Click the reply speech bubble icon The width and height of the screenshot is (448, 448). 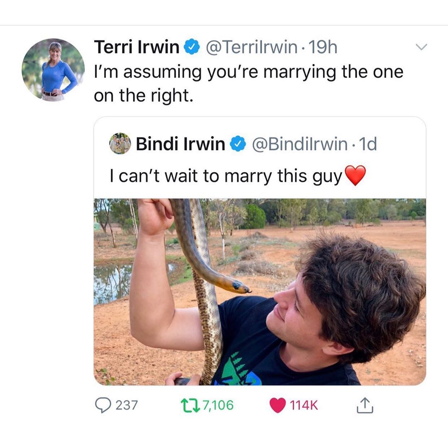(x=103, y=405)
